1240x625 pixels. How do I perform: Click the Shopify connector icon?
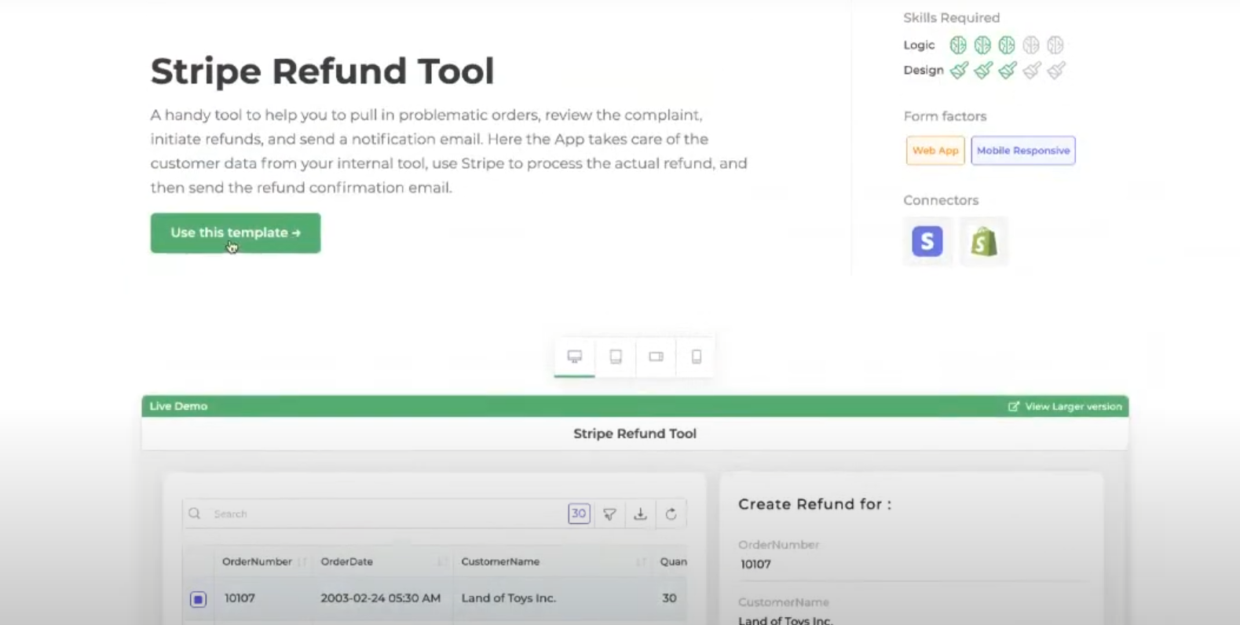pos(983,241)
